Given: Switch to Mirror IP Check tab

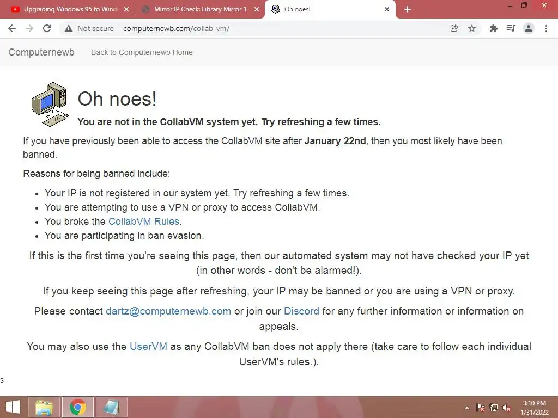Looking at the screenshot, I should tap(199, 10).
